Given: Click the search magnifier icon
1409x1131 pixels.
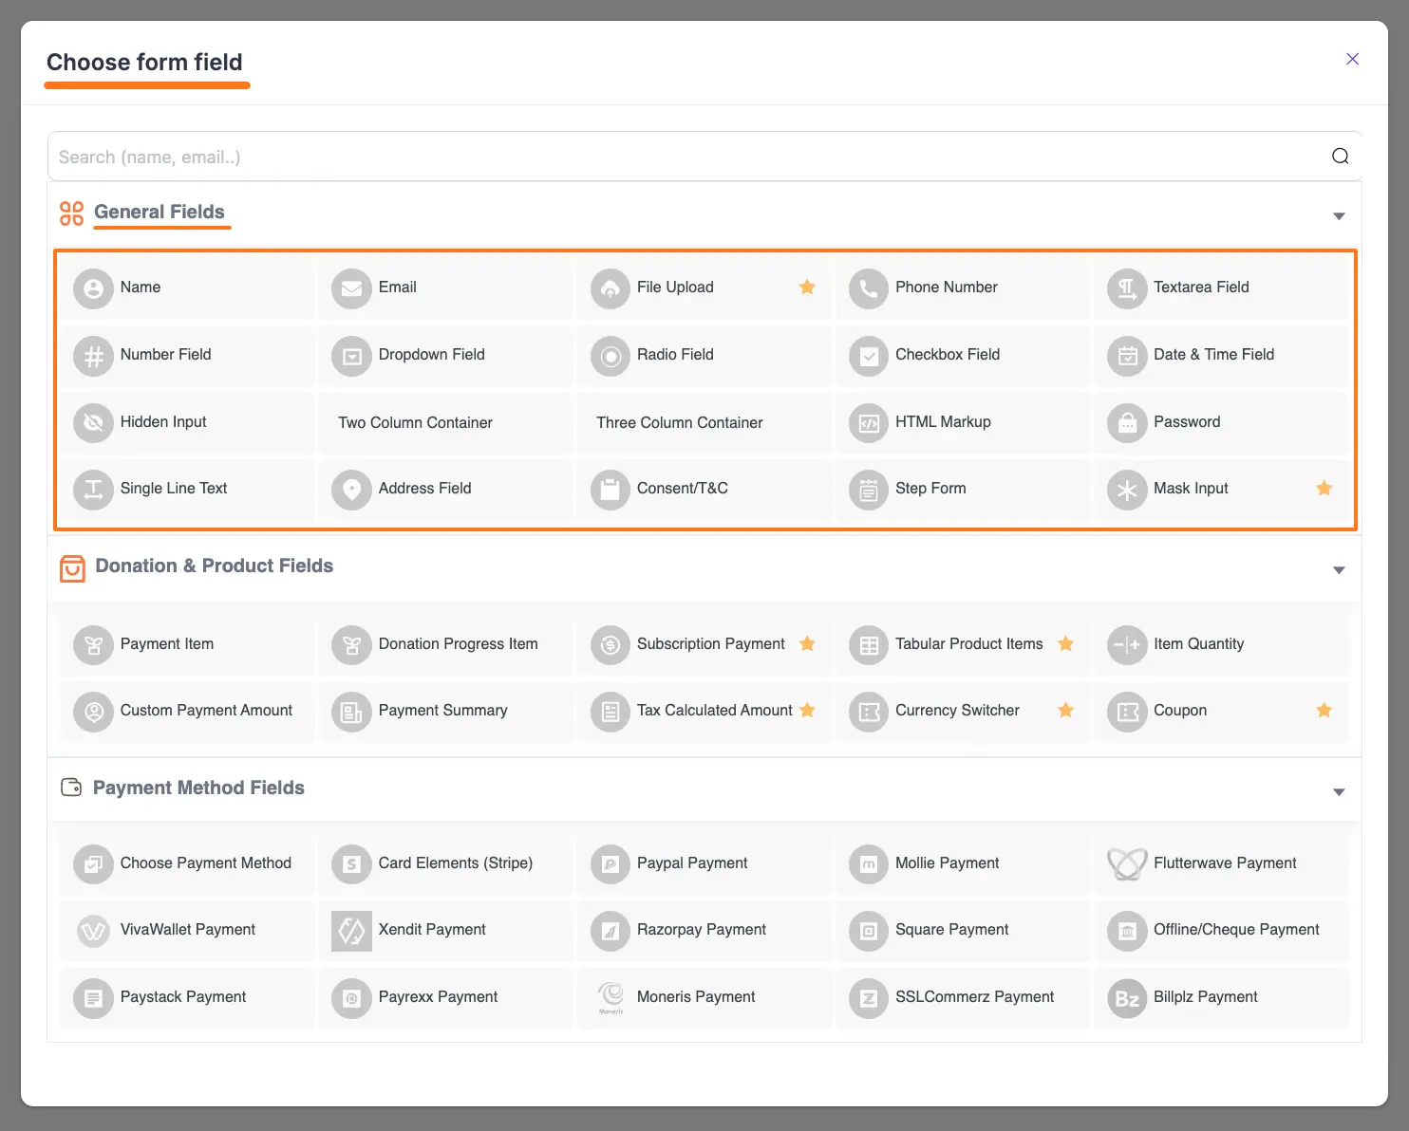Looking at the screenshot, I should point(1340,157).
